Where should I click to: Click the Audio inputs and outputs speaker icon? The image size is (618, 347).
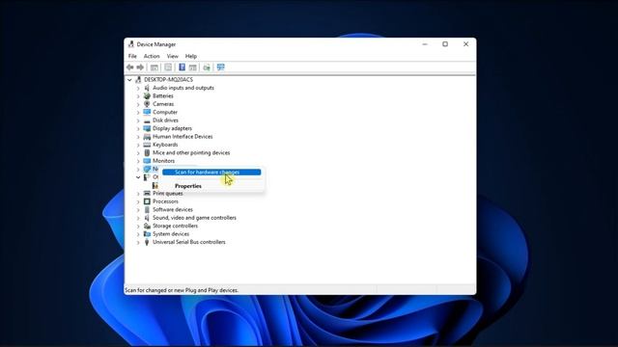click(x=147, y=88)
